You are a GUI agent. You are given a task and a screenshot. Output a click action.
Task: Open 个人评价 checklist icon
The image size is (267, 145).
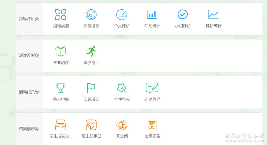click(122, 15)
